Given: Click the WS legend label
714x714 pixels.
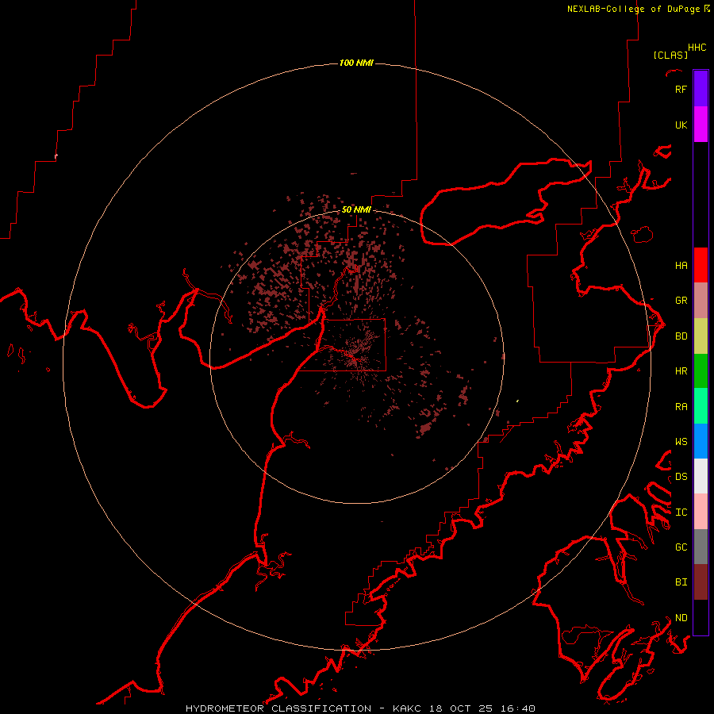Looking at the screenshot, I should point(681,441).
